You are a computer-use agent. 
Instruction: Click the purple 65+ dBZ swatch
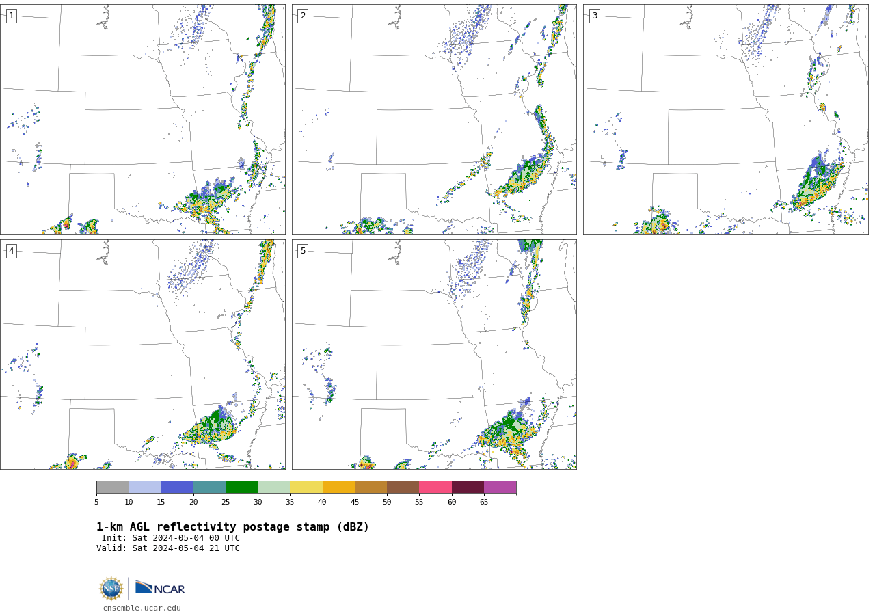(x=500, y=487)
